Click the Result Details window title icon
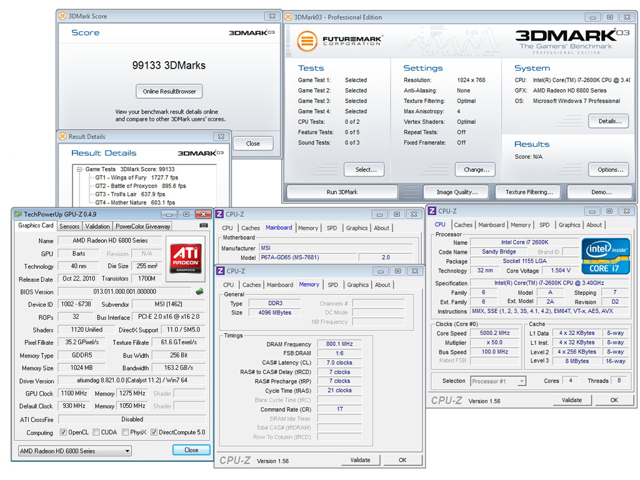The height and width of the screenshot is (480, 640). coord(62,136)
